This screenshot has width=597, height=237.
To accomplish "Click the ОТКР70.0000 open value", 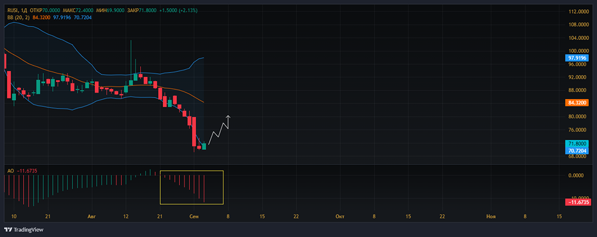I will coord(45,11).
